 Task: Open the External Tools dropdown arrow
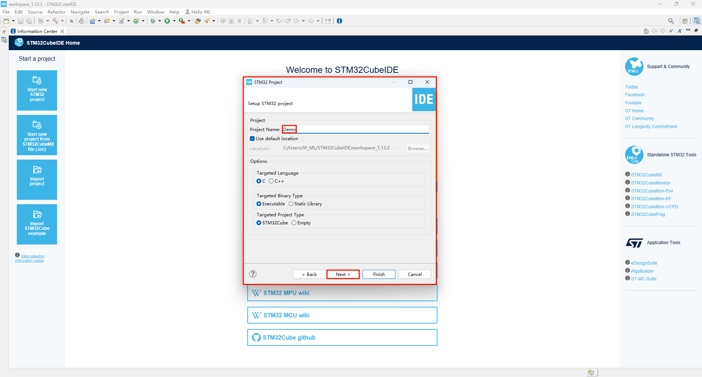[x=189, y=21]
